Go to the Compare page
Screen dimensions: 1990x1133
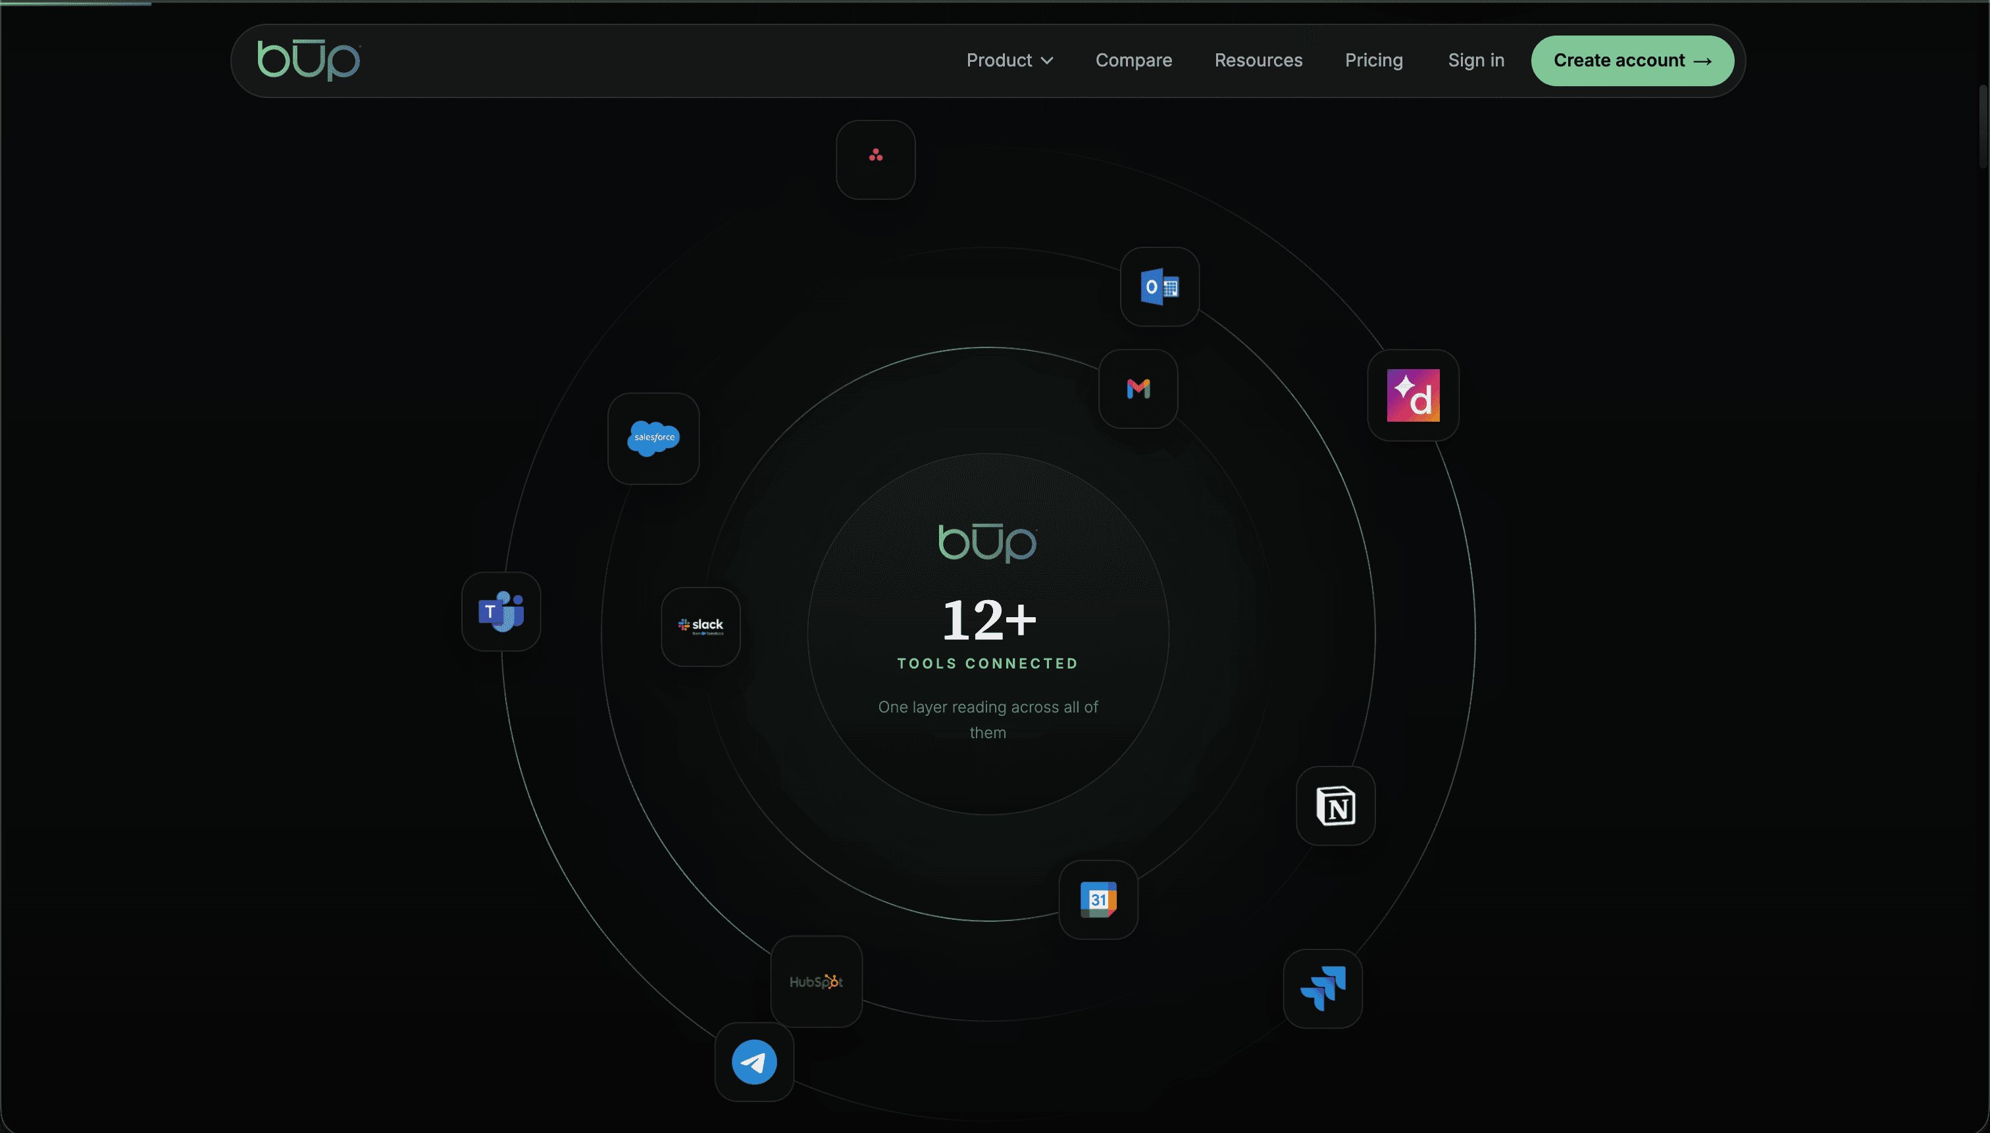click(x=1133, y=60)
